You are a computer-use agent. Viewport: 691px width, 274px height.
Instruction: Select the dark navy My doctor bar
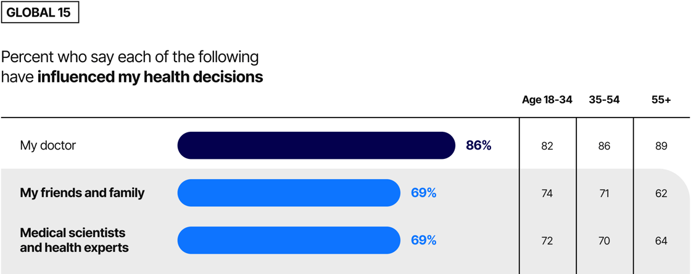317,145
